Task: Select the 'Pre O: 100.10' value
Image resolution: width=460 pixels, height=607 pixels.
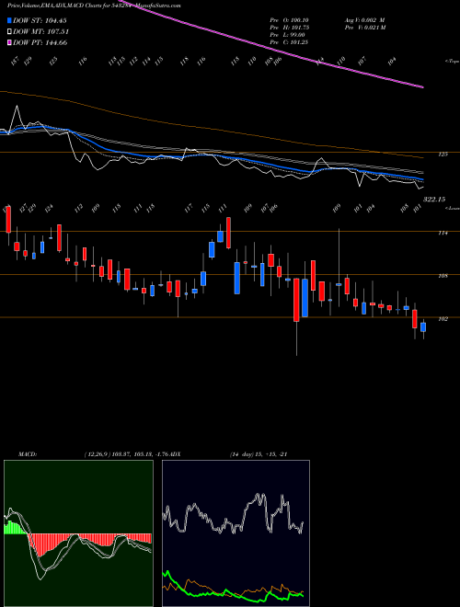Action: coord(289,20)
